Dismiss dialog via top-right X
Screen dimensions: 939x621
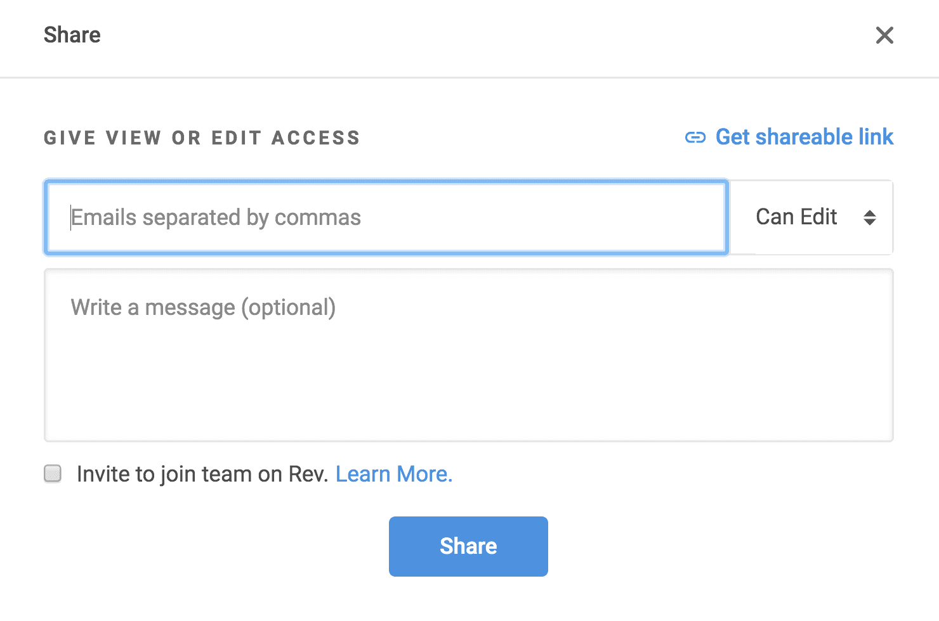coord(884,35)
